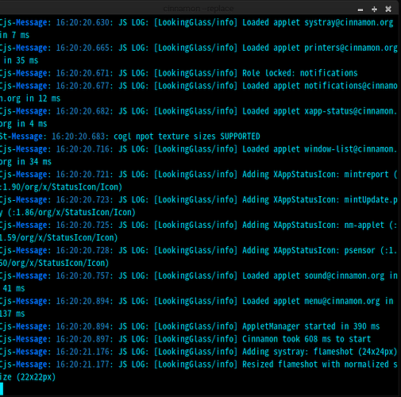This screenshot has width=401, height=397.
Task: Click 'in 7 ms' systray load time
Action: tap(14, 35)
